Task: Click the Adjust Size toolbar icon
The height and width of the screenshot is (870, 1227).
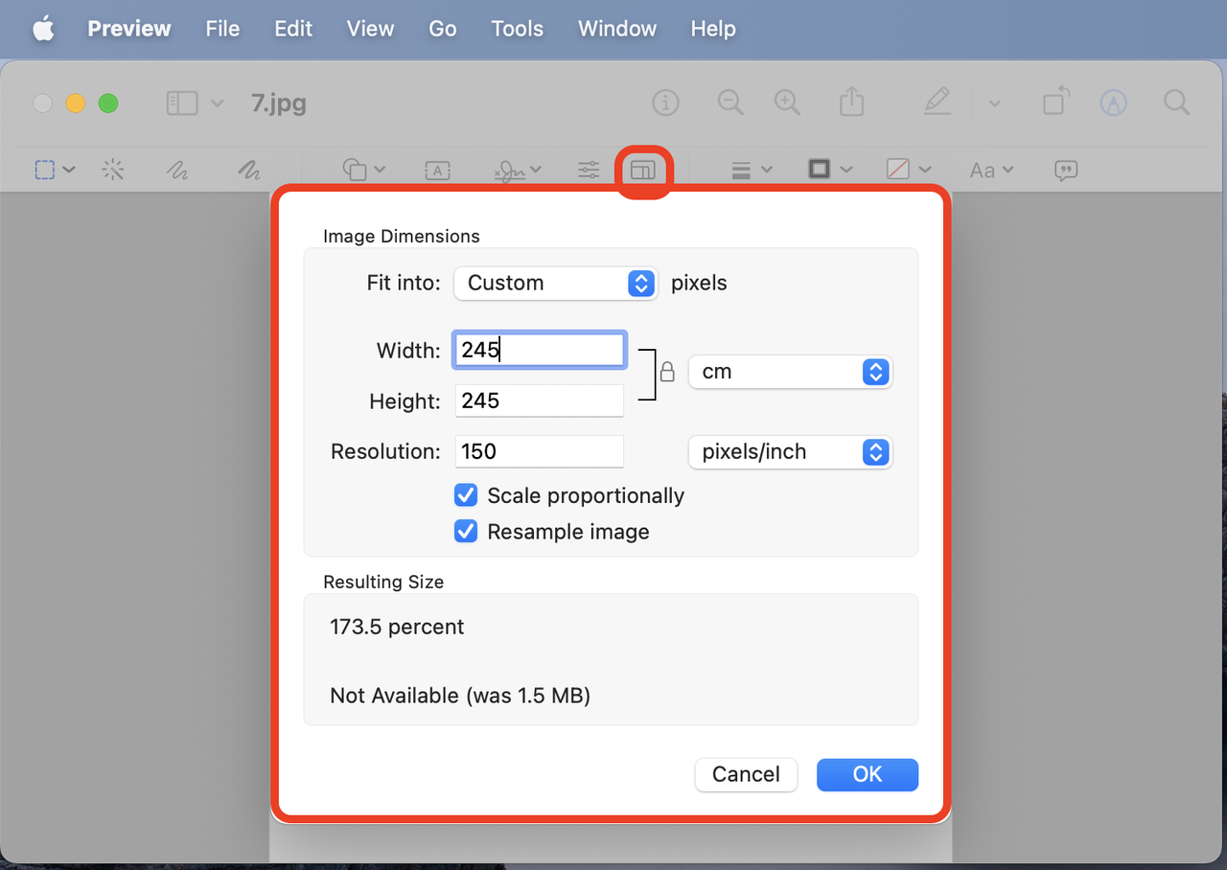Action: pos(642,171)
